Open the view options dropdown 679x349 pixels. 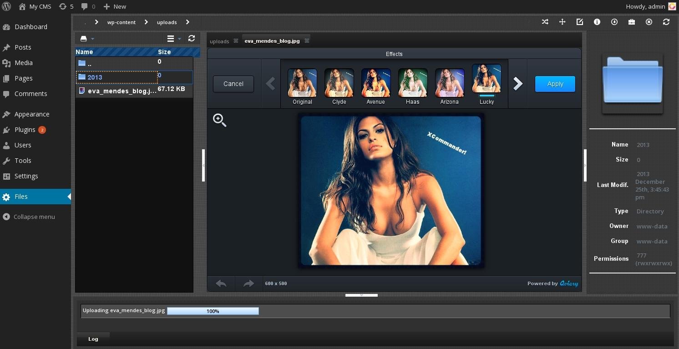click(173, 39)
